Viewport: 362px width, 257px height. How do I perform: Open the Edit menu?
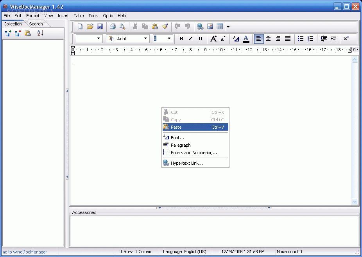coord(18,16)
